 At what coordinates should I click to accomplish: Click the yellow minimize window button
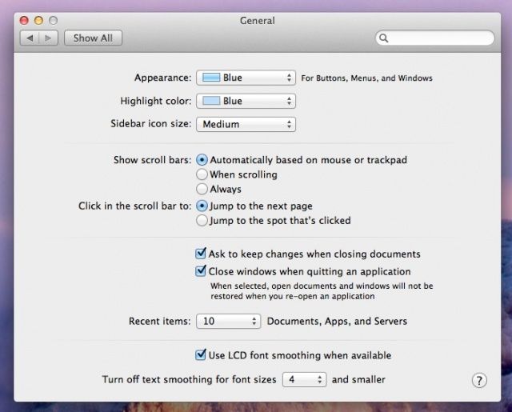[38, 20]
